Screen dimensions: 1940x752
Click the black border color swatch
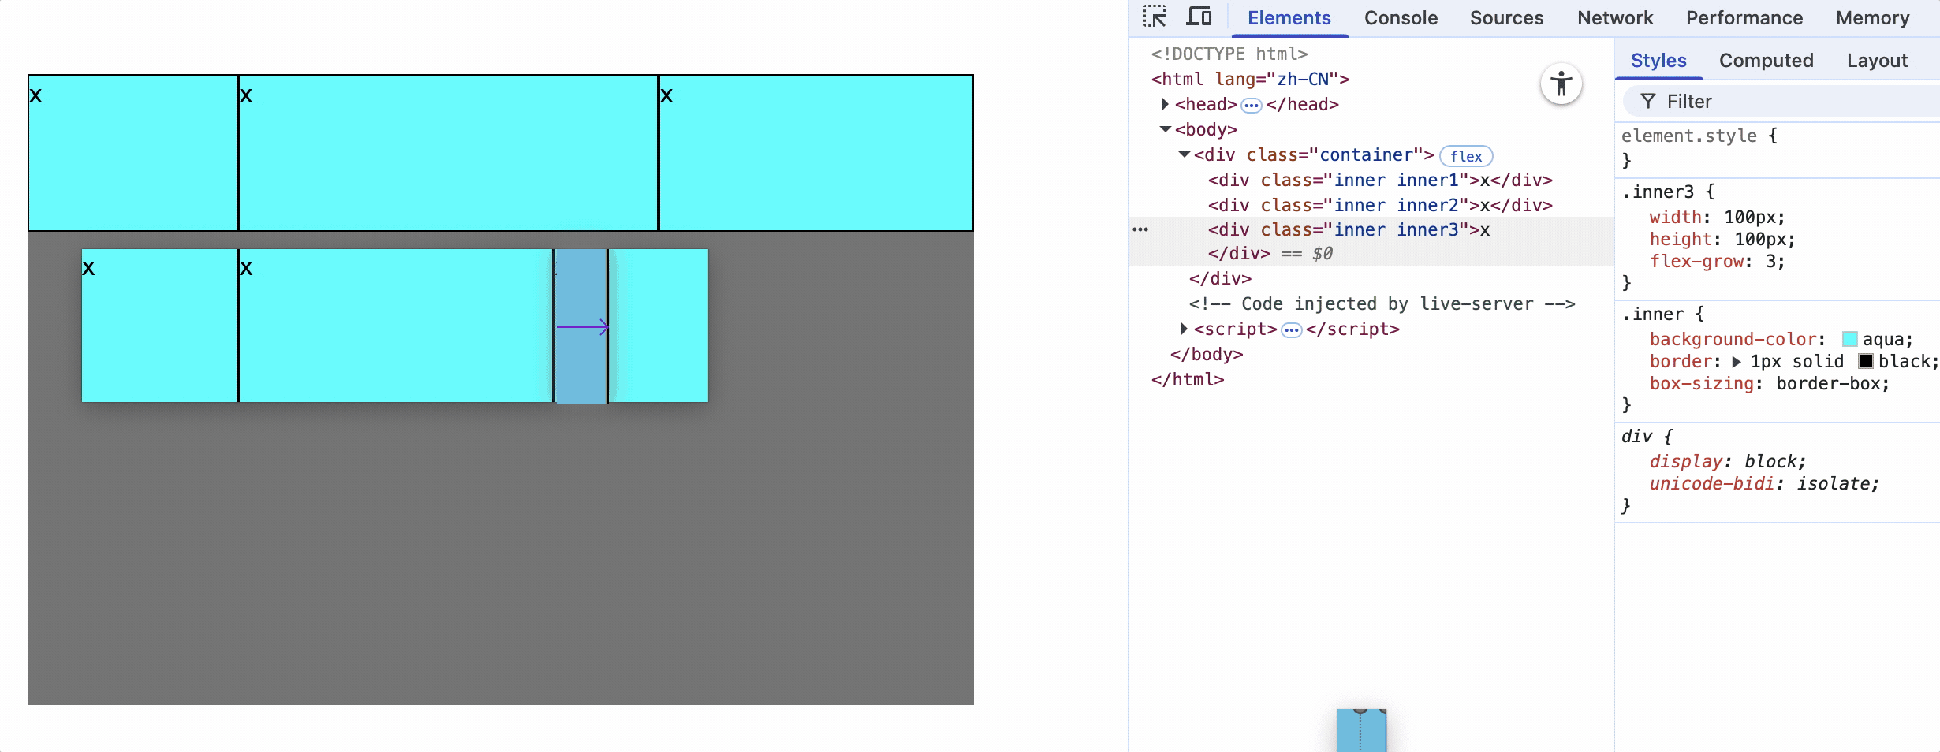pos(1866,361)
